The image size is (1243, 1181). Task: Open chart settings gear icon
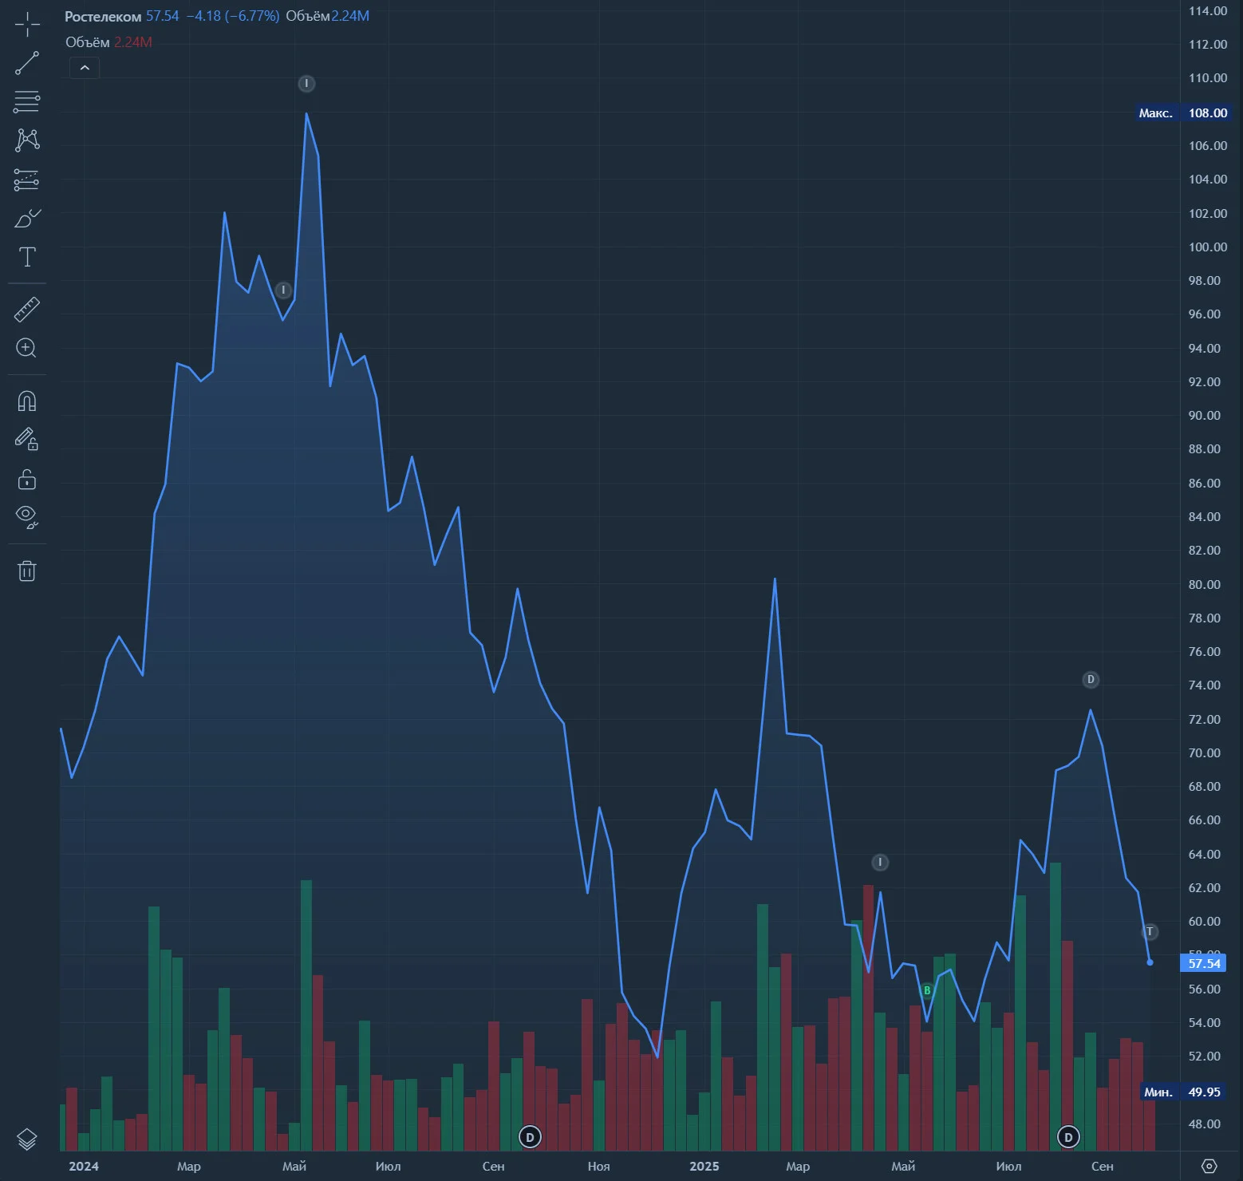[1209, 1166]
